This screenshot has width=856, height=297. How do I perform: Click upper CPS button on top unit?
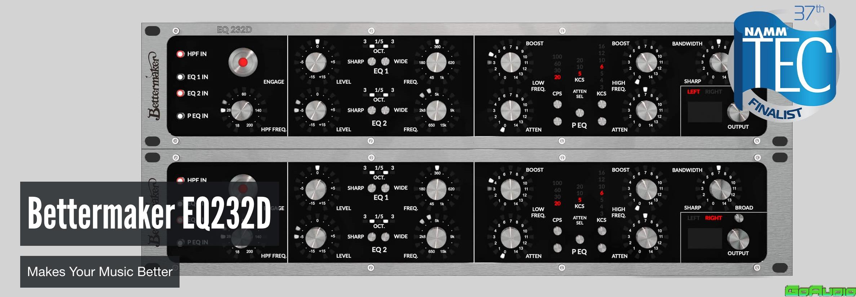click(x=557, y=105)
